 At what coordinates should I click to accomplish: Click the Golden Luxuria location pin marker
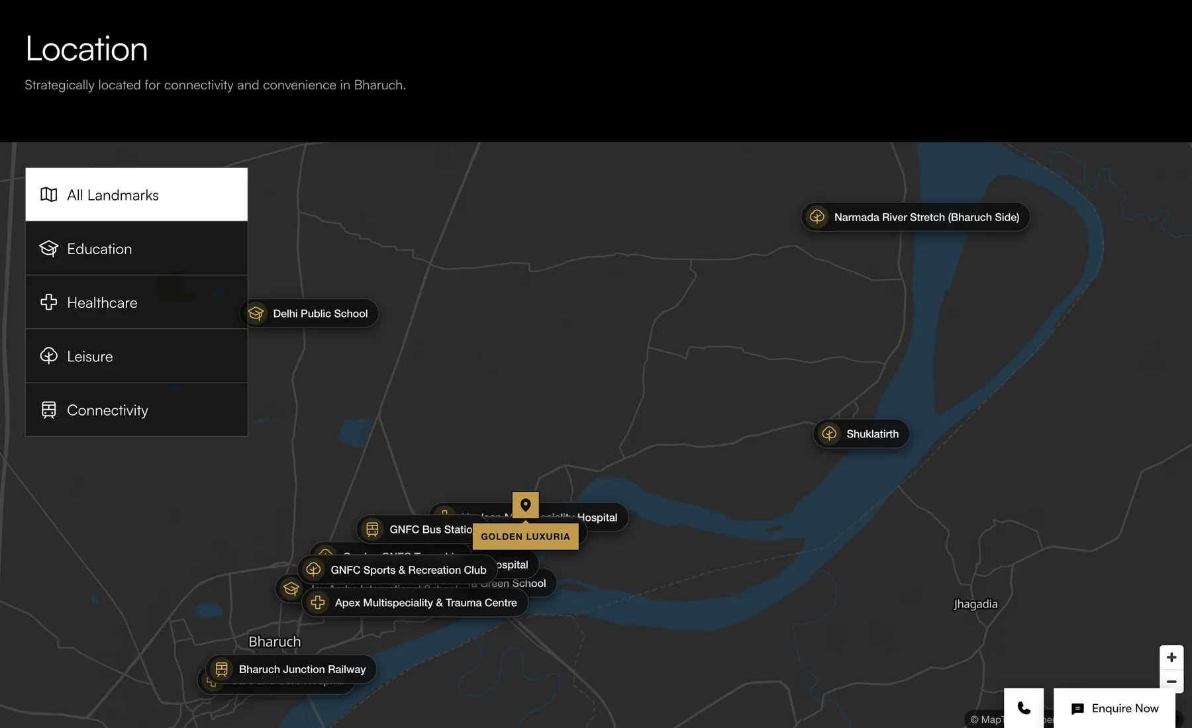tap(526, 505)
